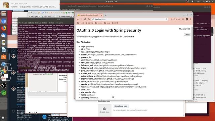215x121 pixels.
Task: Bookmark this page with the star icon
Action: 166,19
